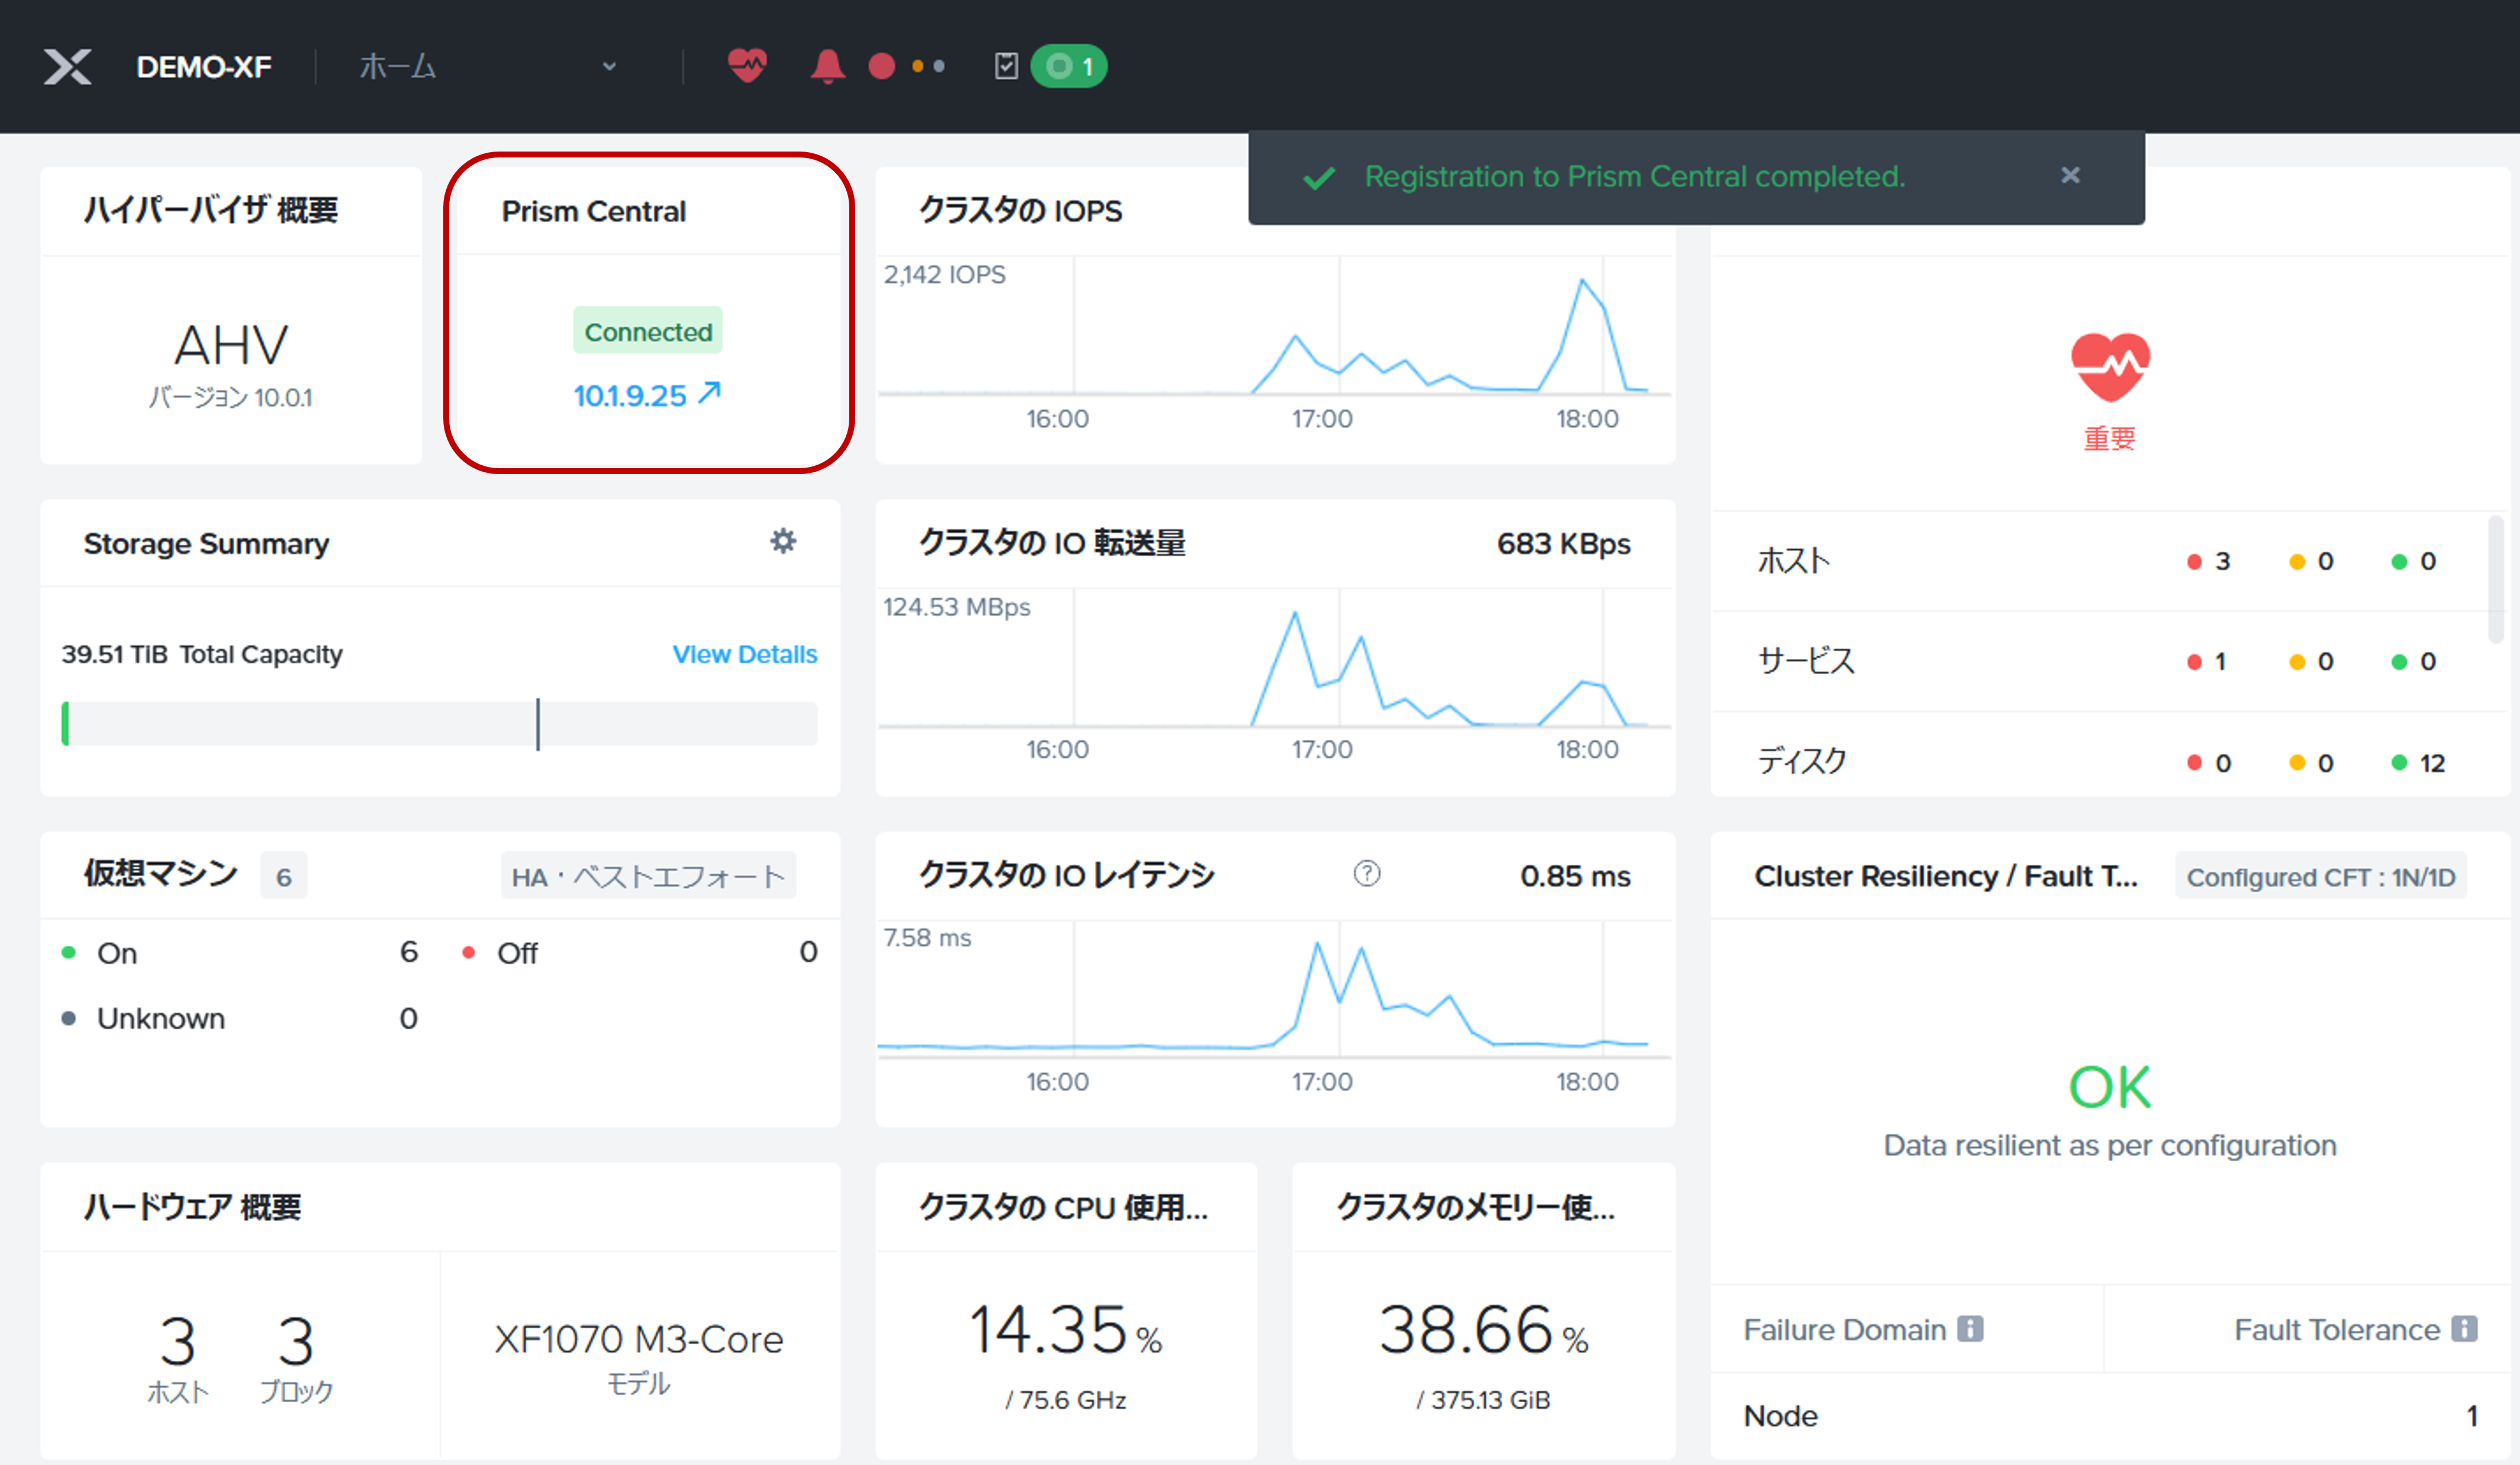Viewport: 2520px width, 1465px height.
Task: Open the tasks clipboard icon
Action: click(1006, 66)
